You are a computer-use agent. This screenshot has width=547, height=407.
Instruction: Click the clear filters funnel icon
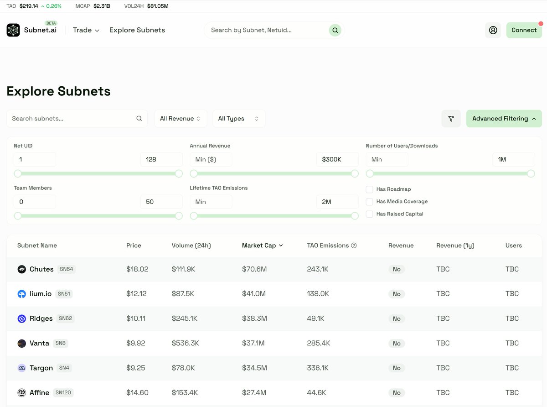[x=451, y=119]
